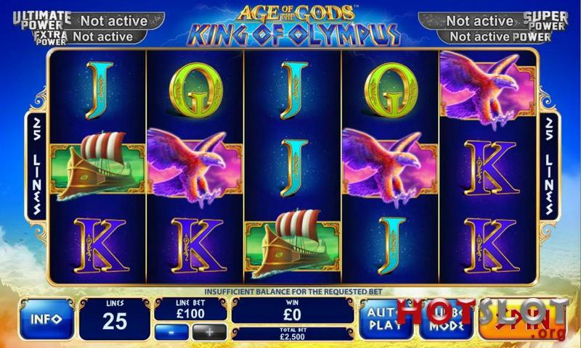Screen dimensions: 581x348
Task: Click the Lines 25 display box
Action: click(x=115, y=319)
